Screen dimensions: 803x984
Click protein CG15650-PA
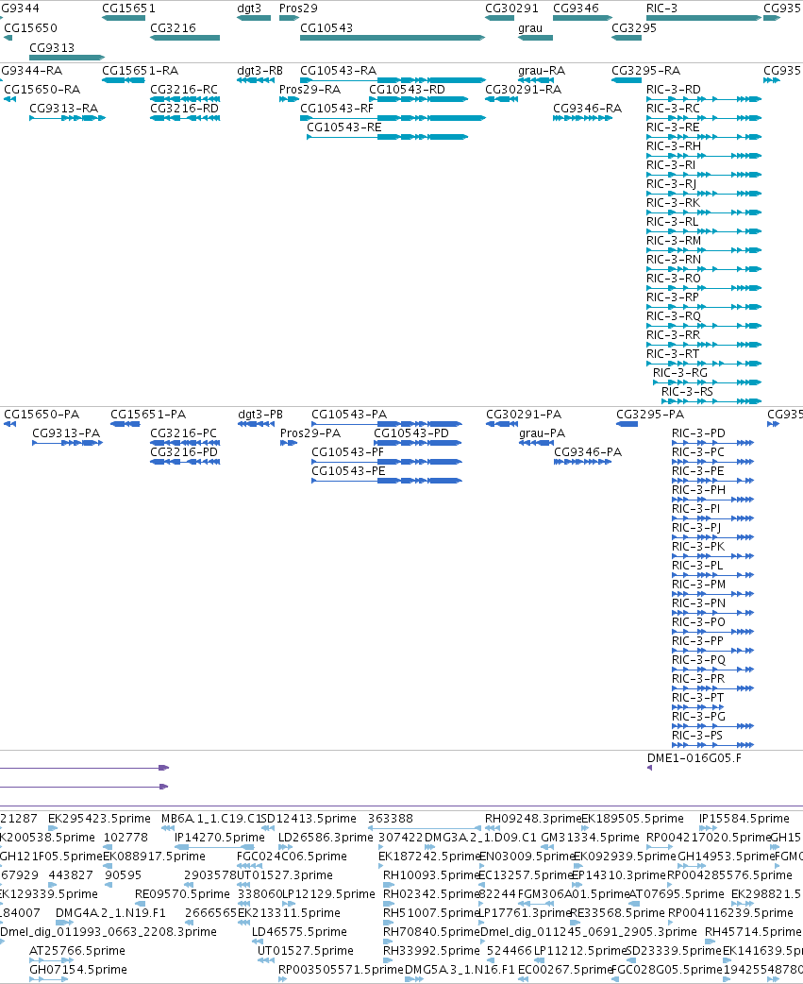tap(42, 415)
